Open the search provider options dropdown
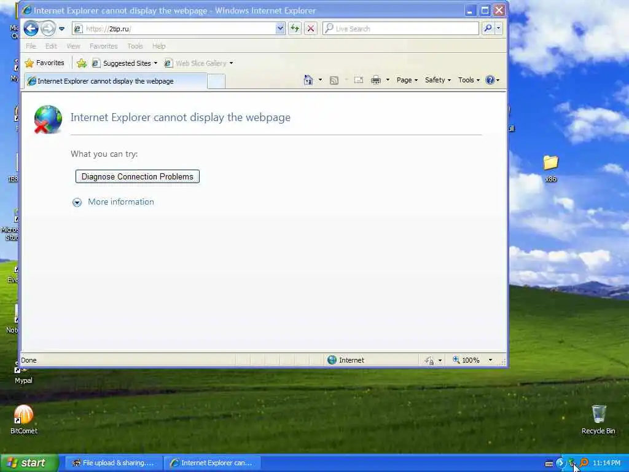The height and width of the screenshot is (472, 629). 499,28
